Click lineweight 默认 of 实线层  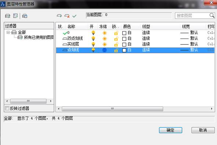194,44
